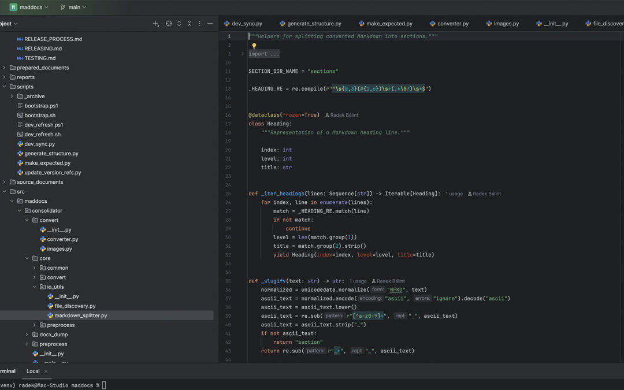
Task: Click the add-new-item plus icon
Action: tap(155, 23)
